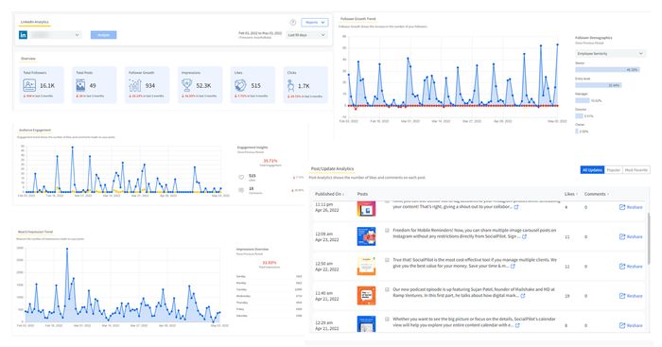This screenshot has height=347, width=662.
Task: Click the 1.7K clicks value
Action: pos(304,86)
